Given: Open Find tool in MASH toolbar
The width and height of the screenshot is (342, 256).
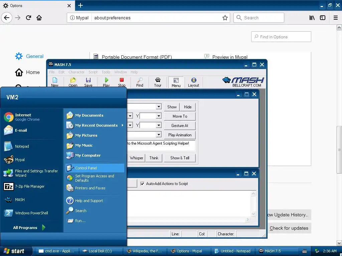Looking at the screenshot, I should click(140, 82).
